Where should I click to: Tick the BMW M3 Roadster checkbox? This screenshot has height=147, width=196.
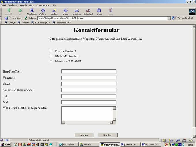[51, 56]
